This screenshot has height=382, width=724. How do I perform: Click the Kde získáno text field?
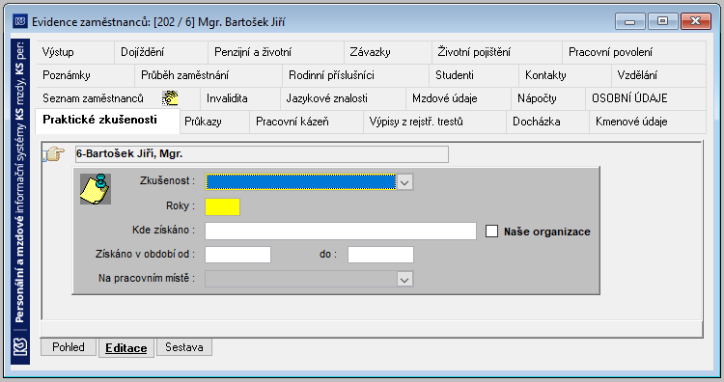[x=341, y=232]
